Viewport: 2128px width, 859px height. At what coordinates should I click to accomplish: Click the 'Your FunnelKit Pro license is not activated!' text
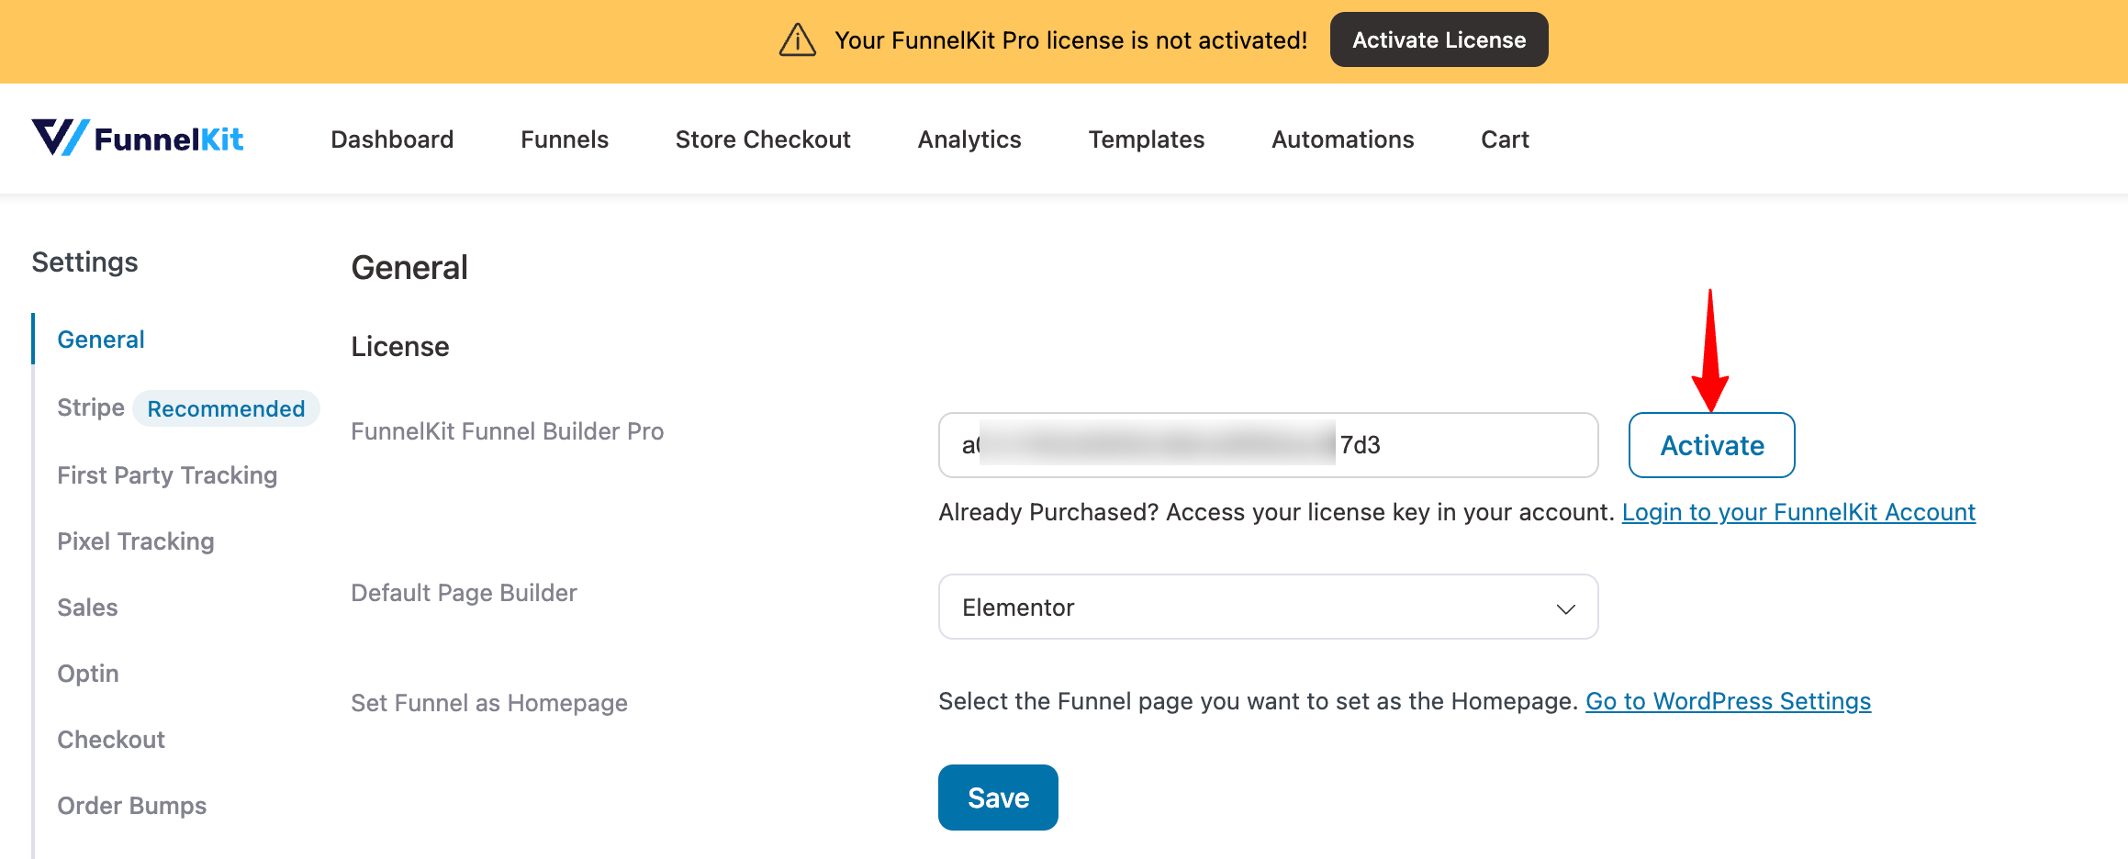[1070, 40]
